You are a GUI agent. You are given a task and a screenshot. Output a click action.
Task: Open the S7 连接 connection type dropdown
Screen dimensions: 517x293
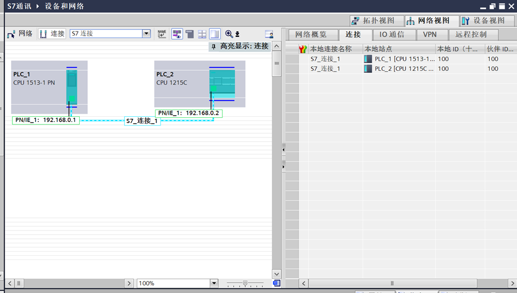point(146,34)
